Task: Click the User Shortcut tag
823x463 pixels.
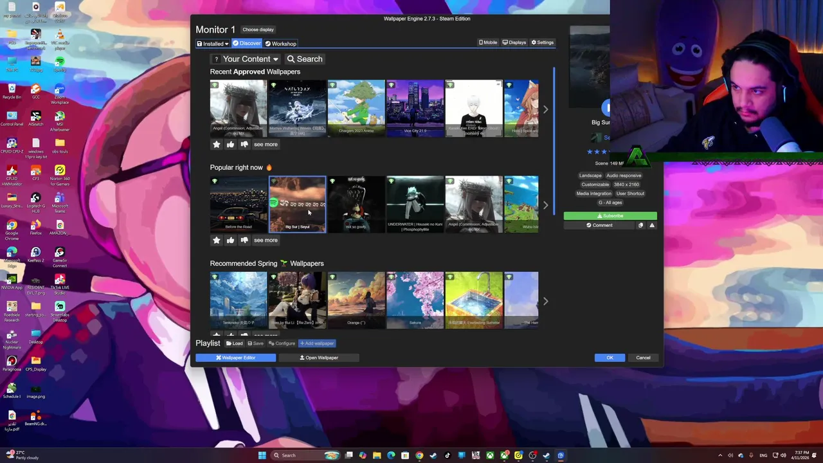Action: pos(630,194)
